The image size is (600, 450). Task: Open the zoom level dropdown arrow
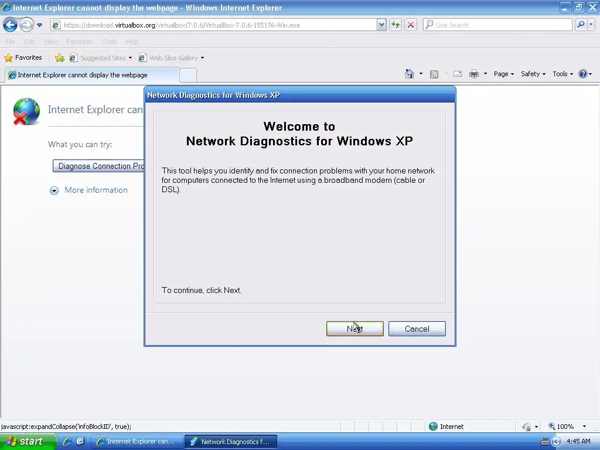pos(584,427)
